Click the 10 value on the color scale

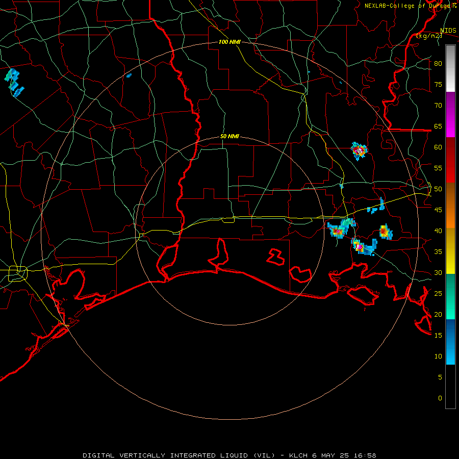[438, 356]
